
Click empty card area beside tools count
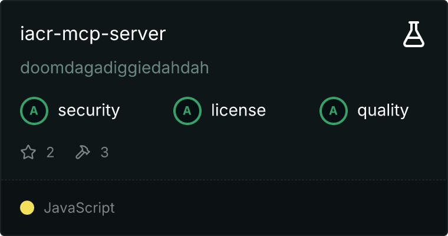click(x=257, y=152)
